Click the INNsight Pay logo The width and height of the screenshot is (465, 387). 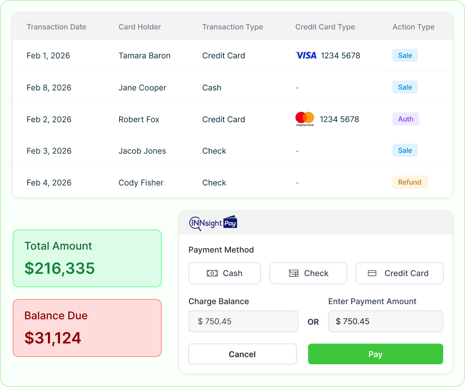(213, 223)
